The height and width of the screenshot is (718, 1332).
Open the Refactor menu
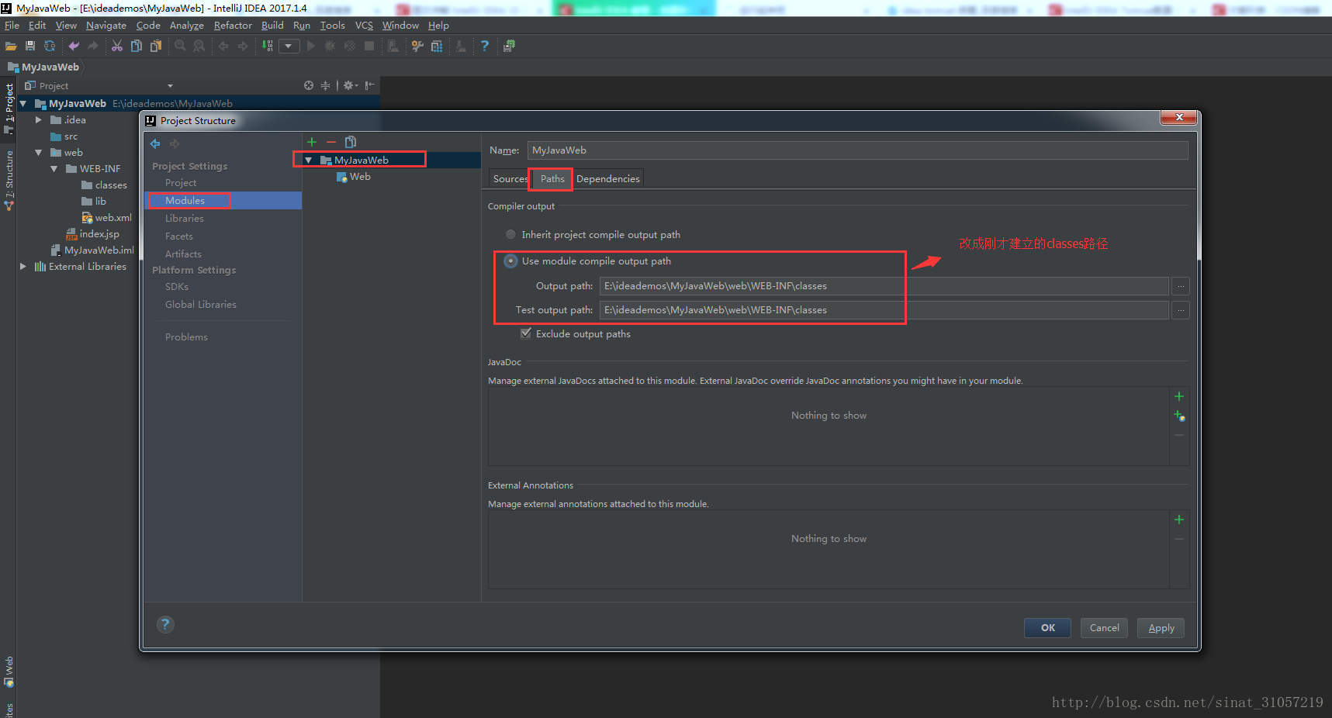pos(233,26)
